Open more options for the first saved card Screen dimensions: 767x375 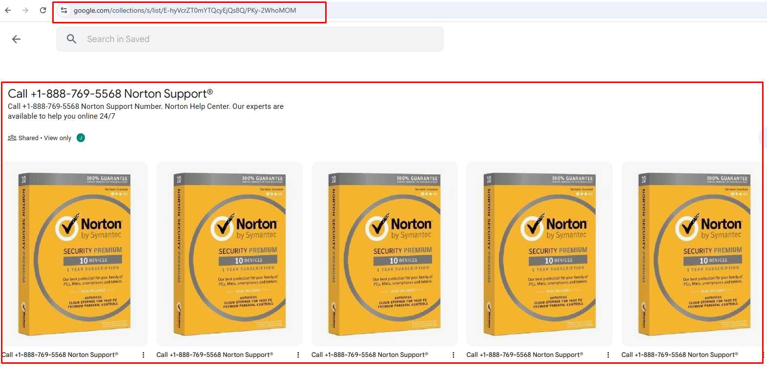(x=143, y=355)
